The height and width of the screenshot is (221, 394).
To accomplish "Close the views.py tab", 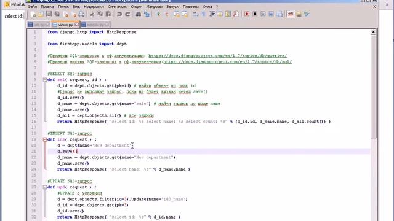I will (76, 25).
